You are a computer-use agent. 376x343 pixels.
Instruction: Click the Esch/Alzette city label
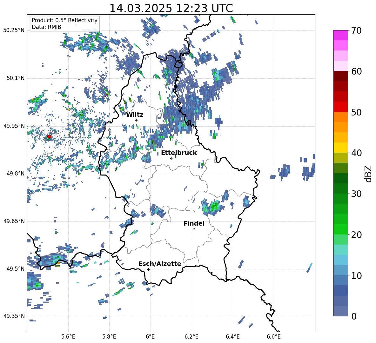160,264
